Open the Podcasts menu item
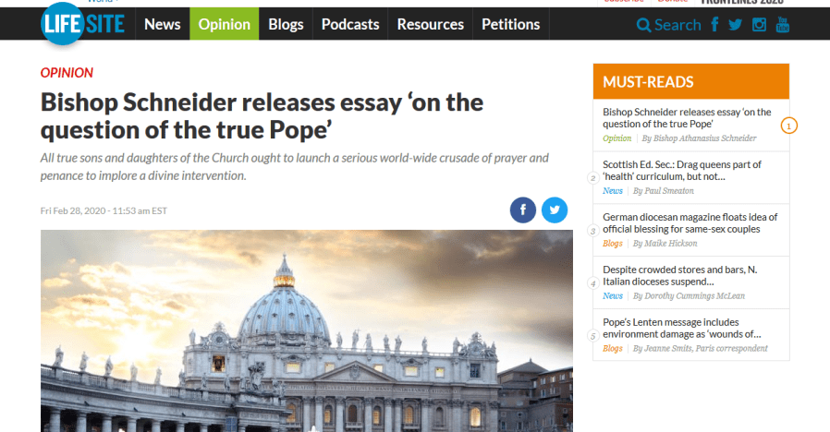 [350, 24]
